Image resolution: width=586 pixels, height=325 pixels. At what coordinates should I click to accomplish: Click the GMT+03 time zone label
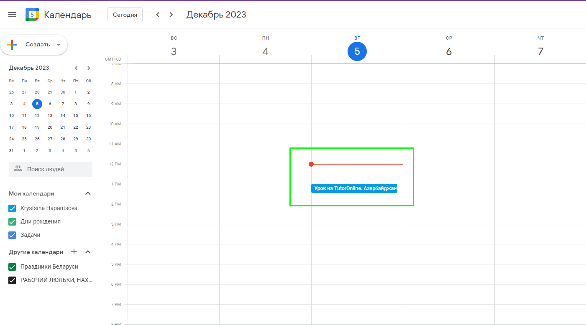click(x=113, y=59)
